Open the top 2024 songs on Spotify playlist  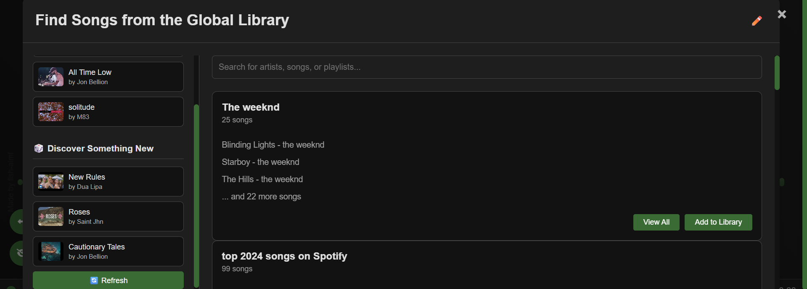point(284,256)
